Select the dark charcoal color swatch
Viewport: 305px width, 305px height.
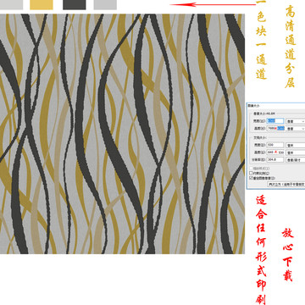75,4
